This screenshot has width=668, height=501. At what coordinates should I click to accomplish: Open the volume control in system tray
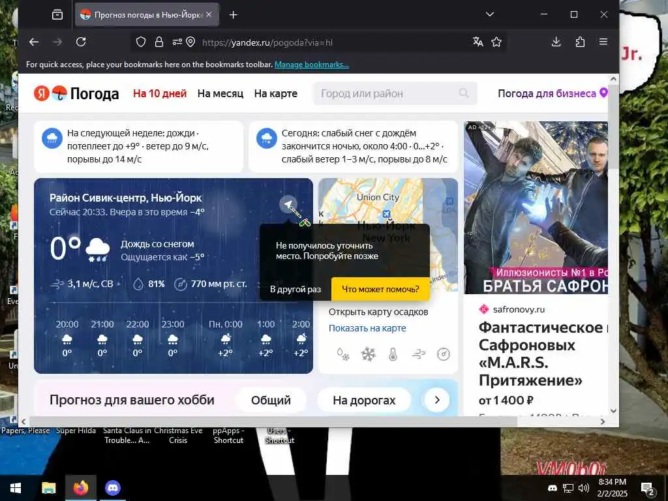(584, 488)
